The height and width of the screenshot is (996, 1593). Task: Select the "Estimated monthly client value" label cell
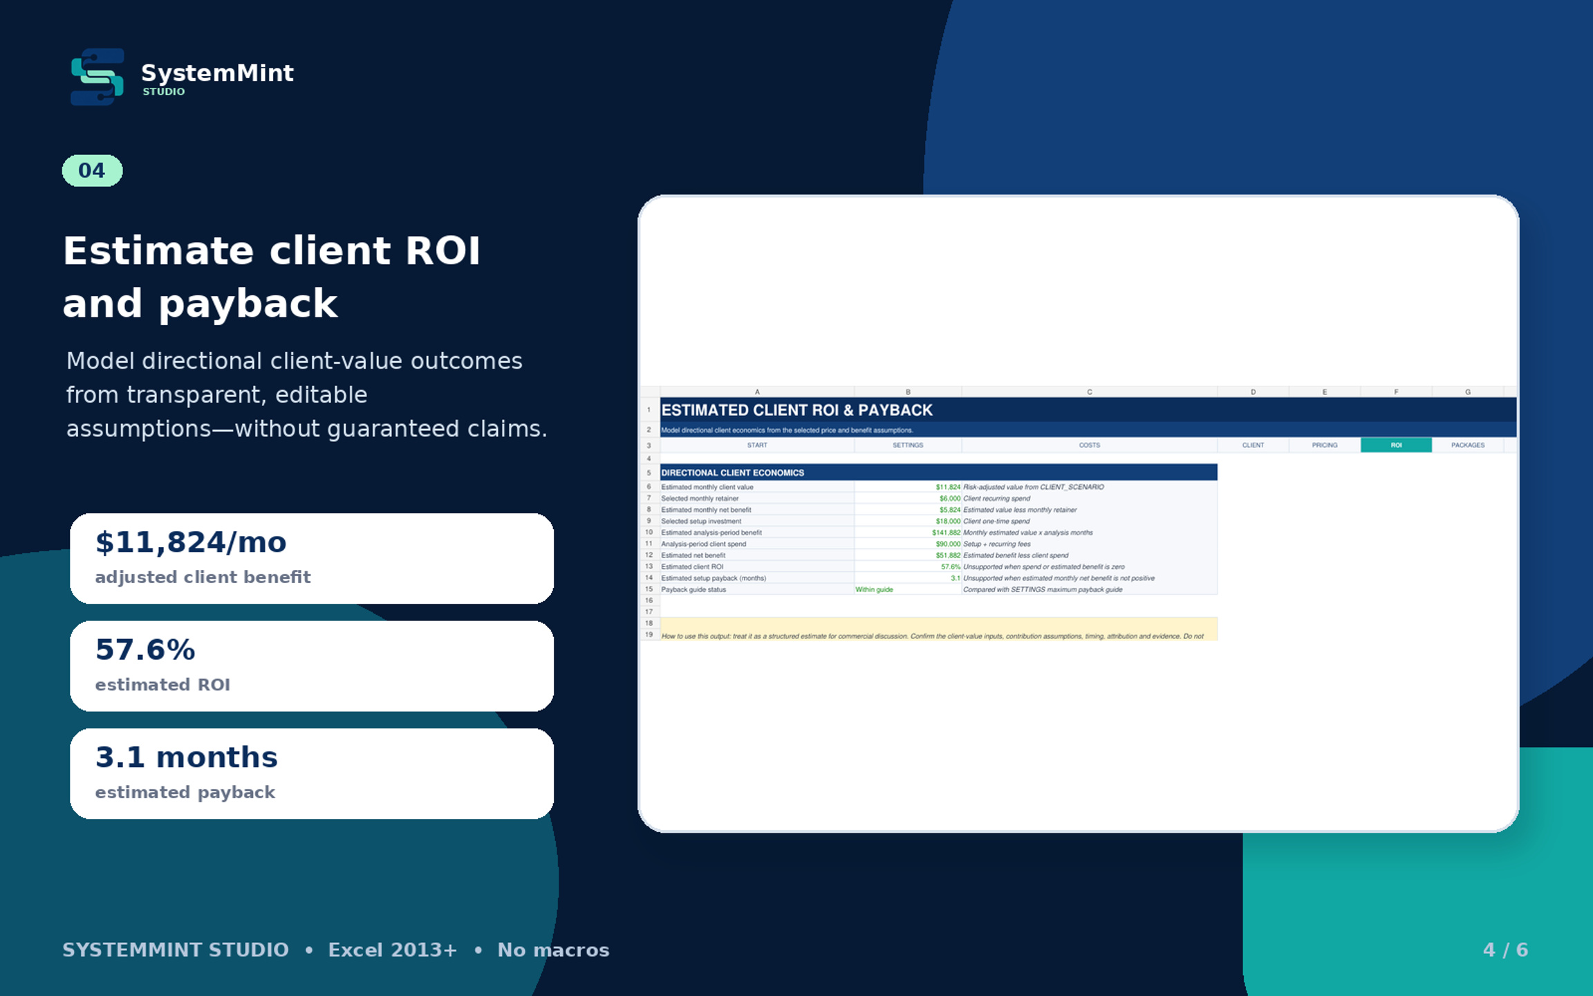pyautogui.click(x=757, y=487)
